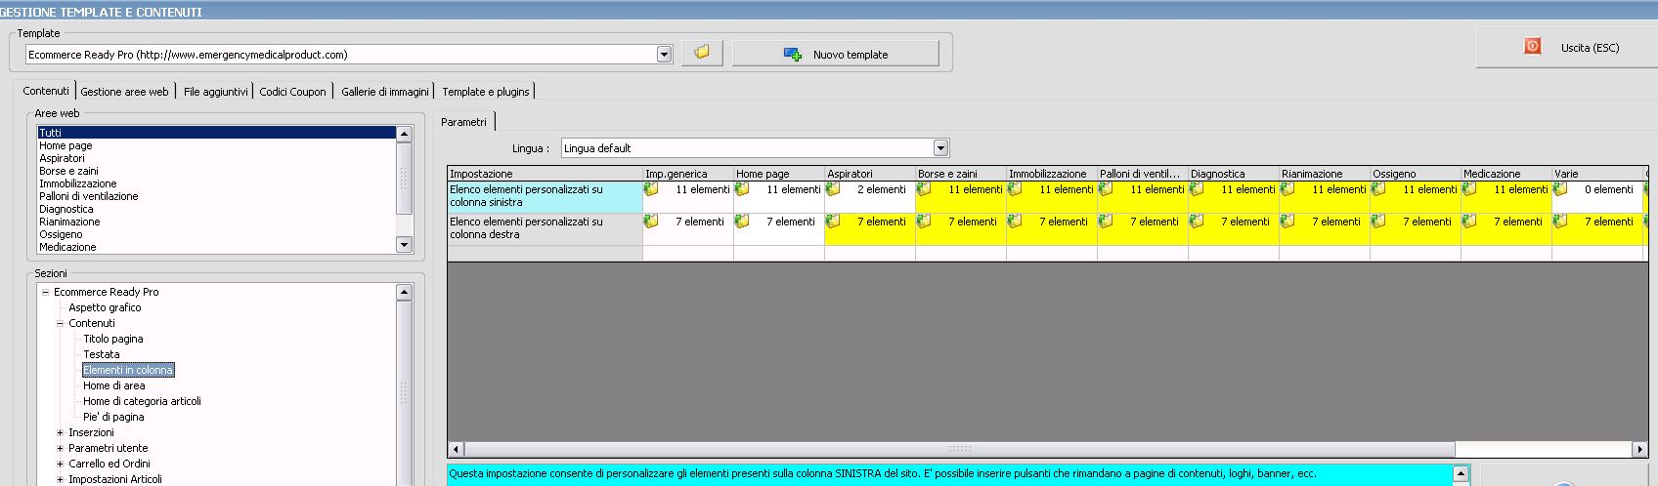Click the Impostazione column header
This screenshot has width=1658, height=486.
pyautogui.click(x=545, y=174)
